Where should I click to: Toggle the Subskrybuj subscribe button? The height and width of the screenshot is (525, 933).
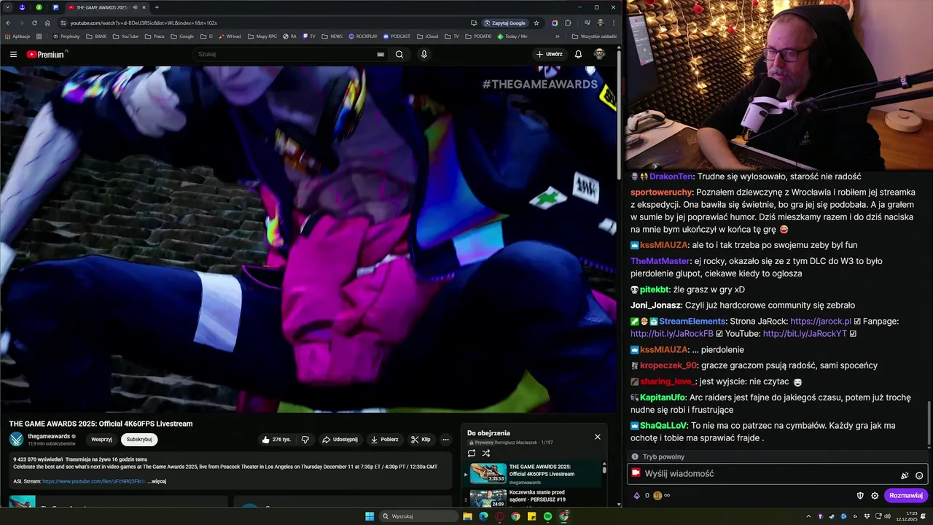(139, 440)
